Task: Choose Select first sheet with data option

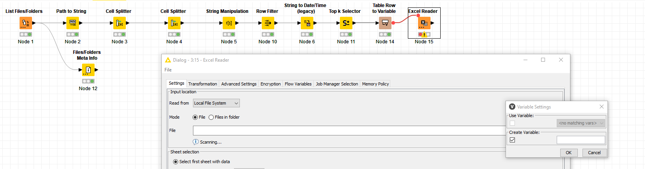Action: 176,162
